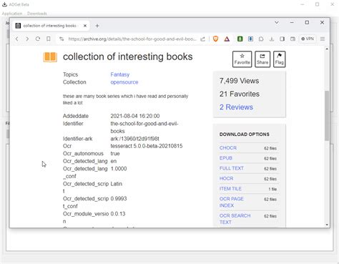The image size is (339, 264).
Task: Download FULL TEXT files option
Action: 232,168
